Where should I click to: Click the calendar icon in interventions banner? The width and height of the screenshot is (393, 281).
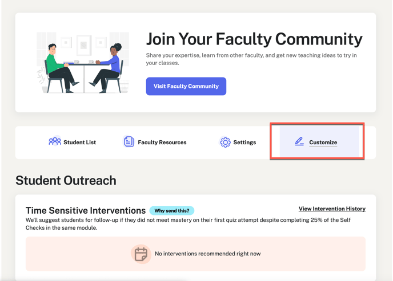(141, 254)
